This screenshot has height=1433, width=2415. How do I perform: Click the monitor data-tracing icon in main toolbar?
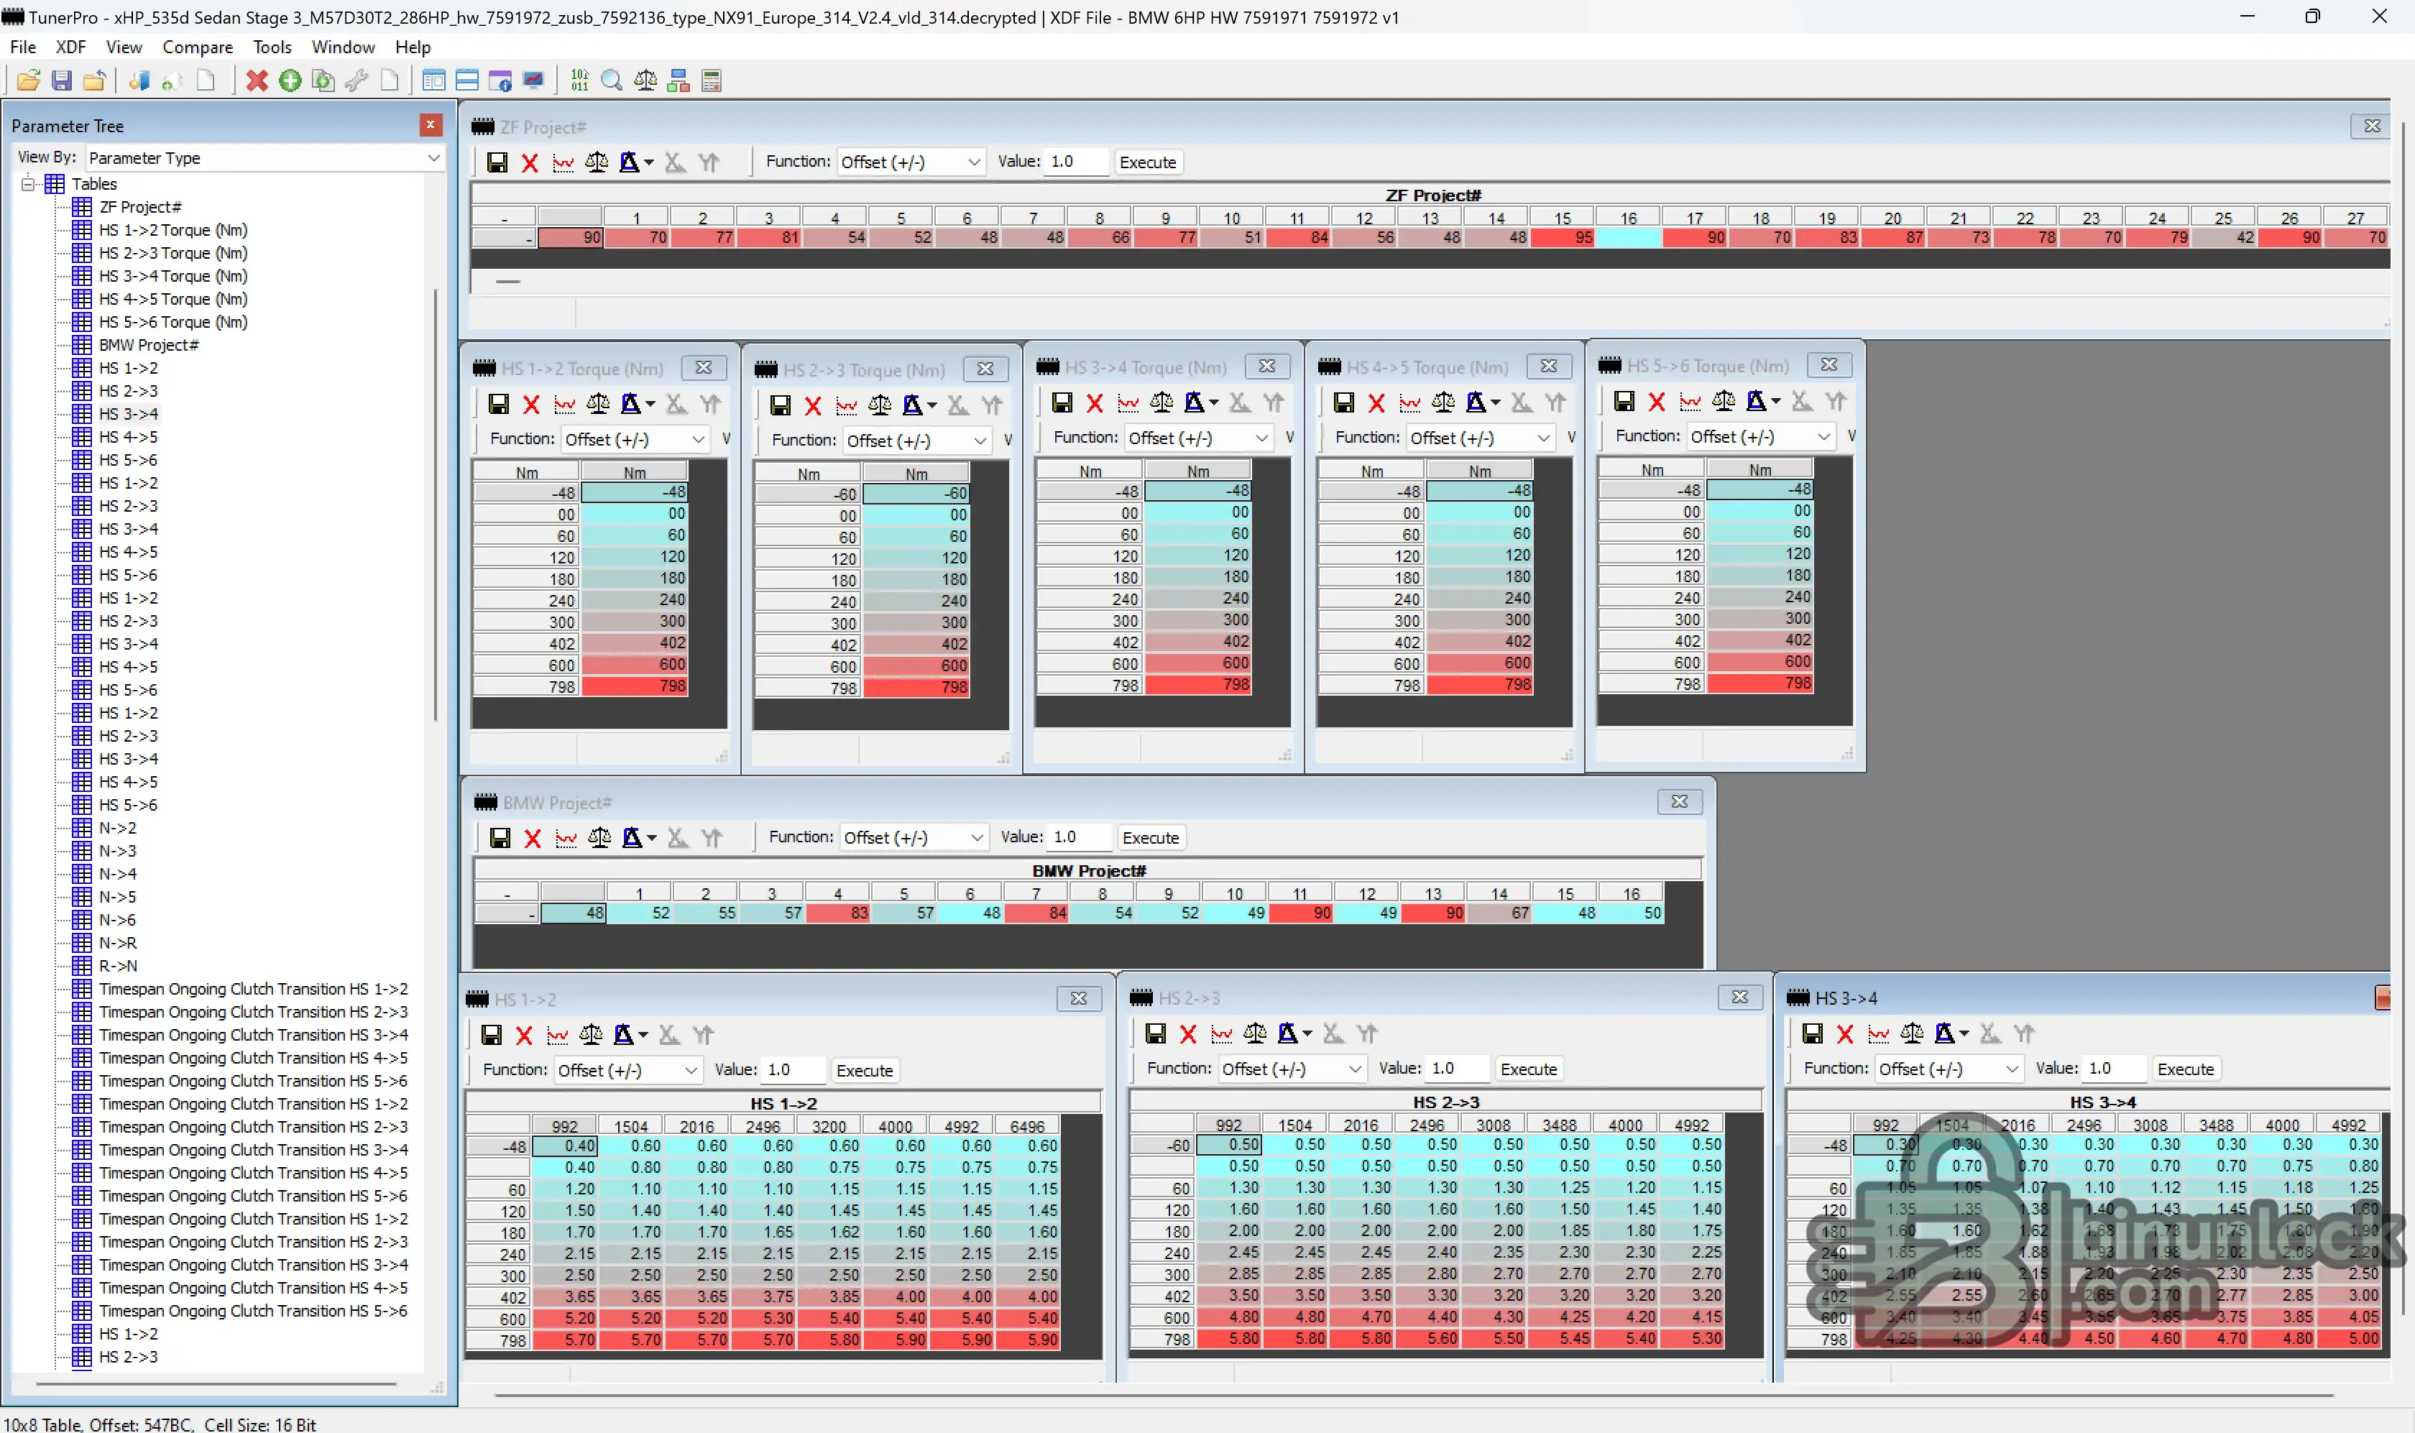coord(533,81)
